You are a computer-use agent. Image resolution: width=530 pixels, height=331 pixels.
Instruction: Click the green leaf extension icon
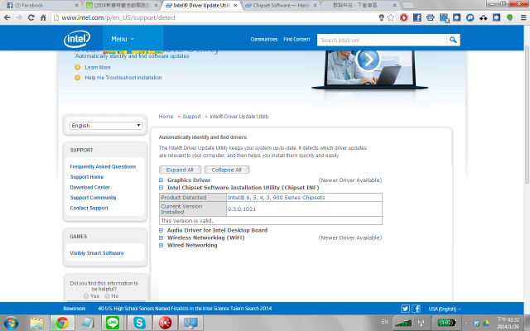[510, 17]
